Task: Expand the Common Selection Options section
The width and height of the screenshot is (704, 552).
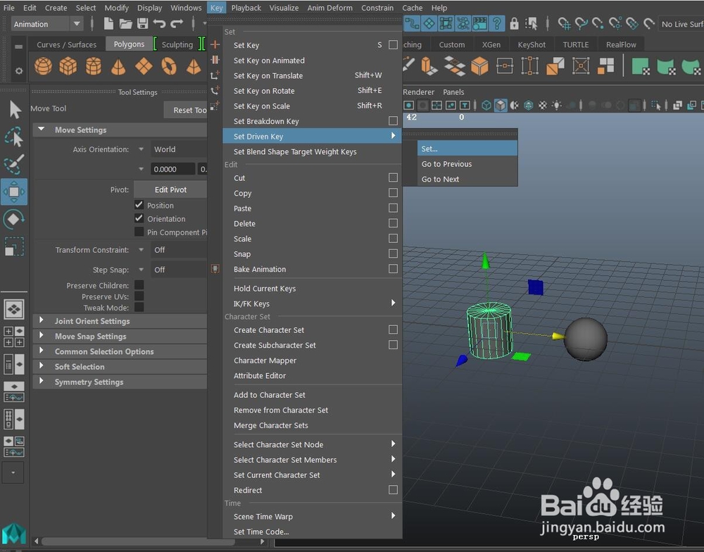Action: [42, 351]
